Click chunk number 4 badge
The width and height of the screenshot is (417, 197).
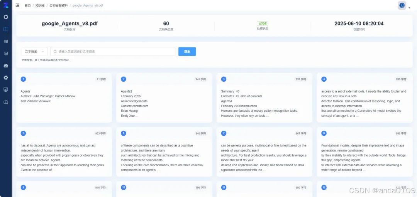coord(324,79)
